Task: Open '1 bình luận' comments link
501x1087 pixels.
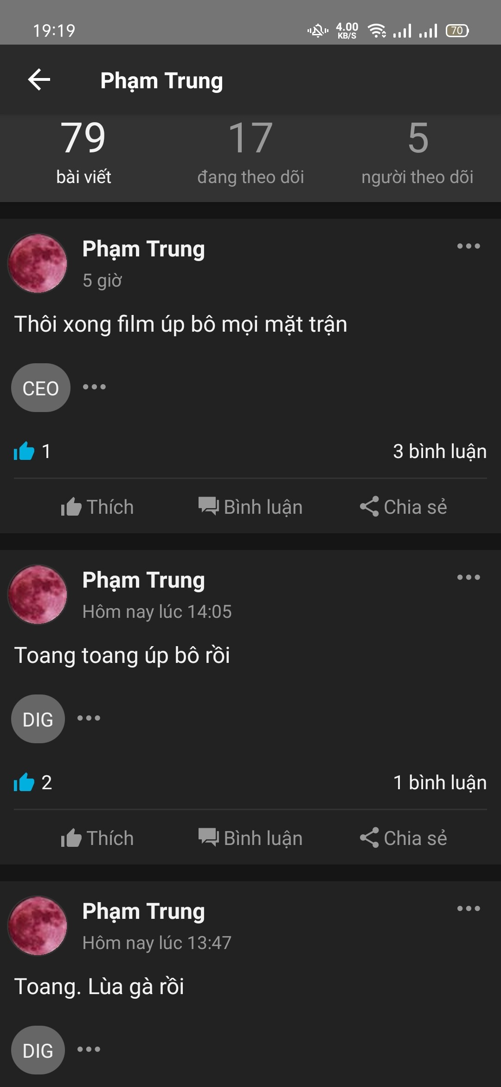Action: [x=440, y=783]
